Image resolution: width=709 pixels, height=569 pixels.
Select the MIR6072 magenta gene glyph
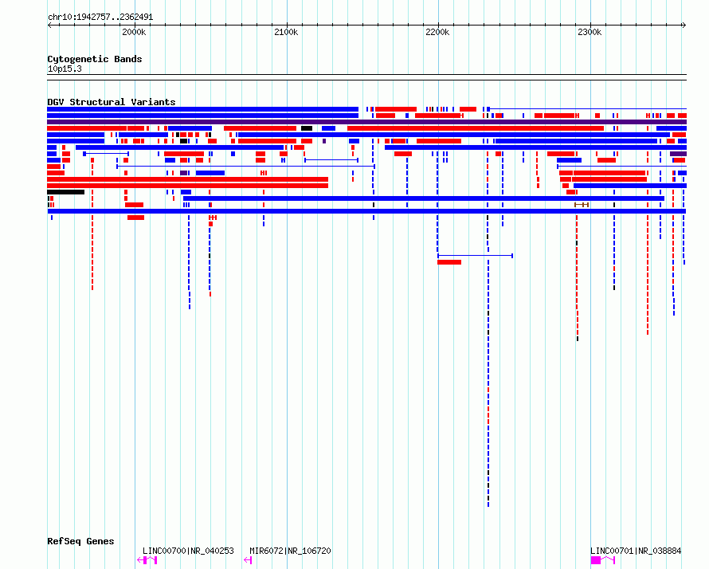click(248, 560)
